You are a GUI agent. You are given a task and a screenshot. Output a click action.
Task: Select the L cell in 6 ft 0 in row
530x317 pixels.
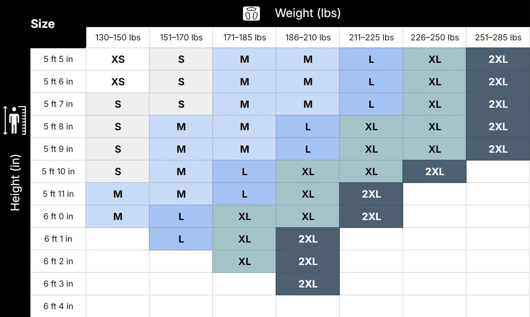(x=181, y=216)
